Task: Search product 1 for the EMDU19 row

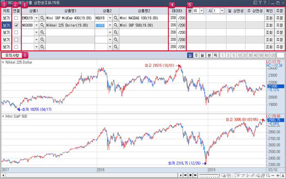Action: click(x=42, y=18)
